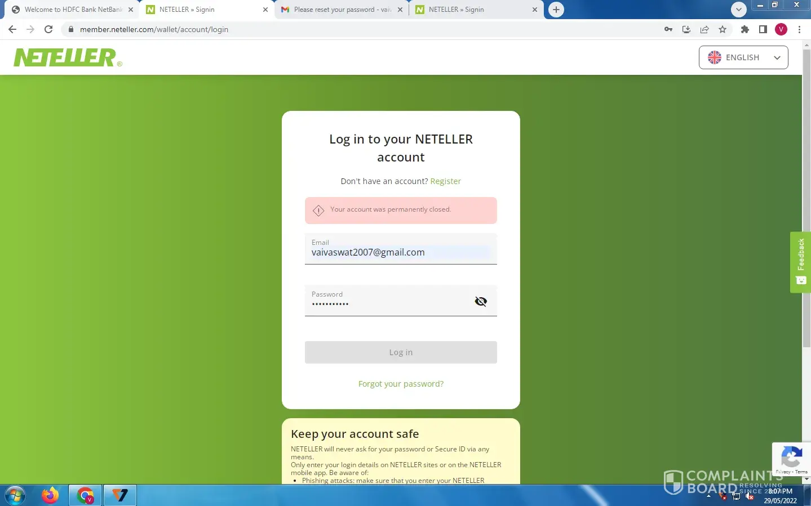Viewport: 811px width, 506px height.
Task: Open saved passwords key icon
Action: coord(668,29)
